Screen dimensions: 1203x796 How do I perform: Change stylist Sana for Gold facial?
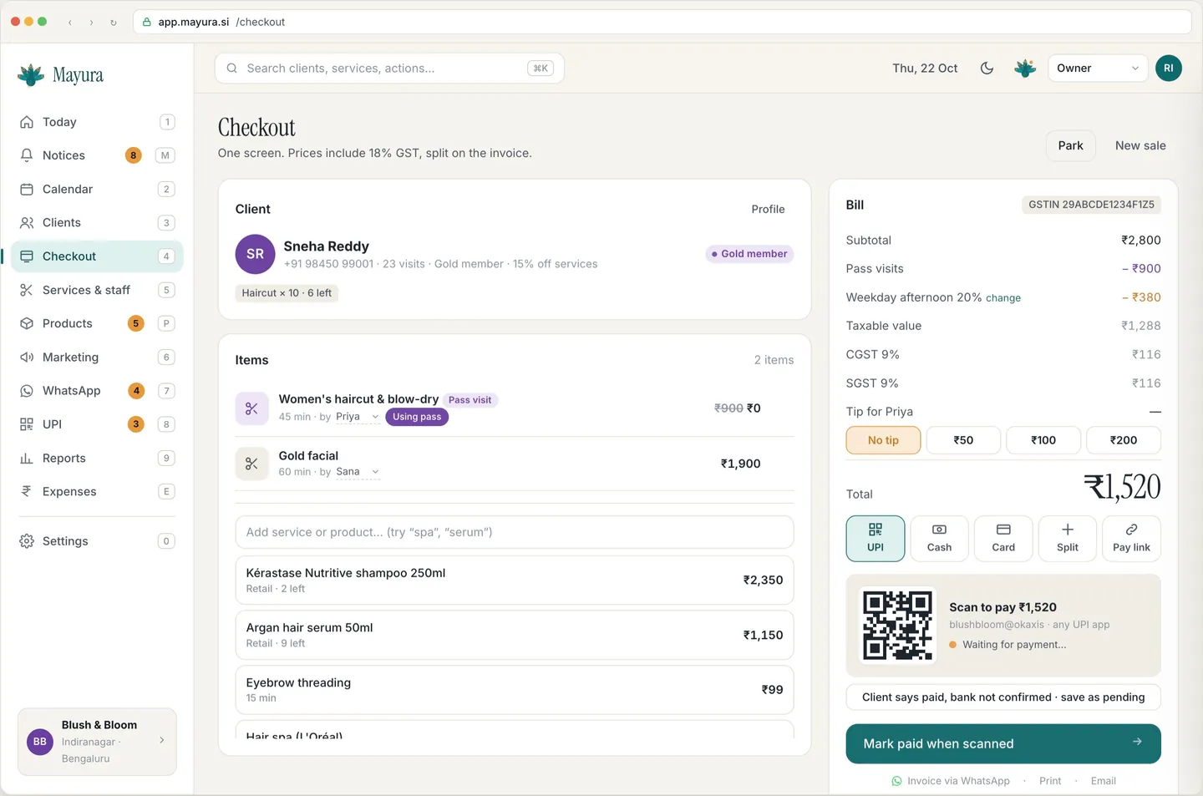[x=357, y=472]
